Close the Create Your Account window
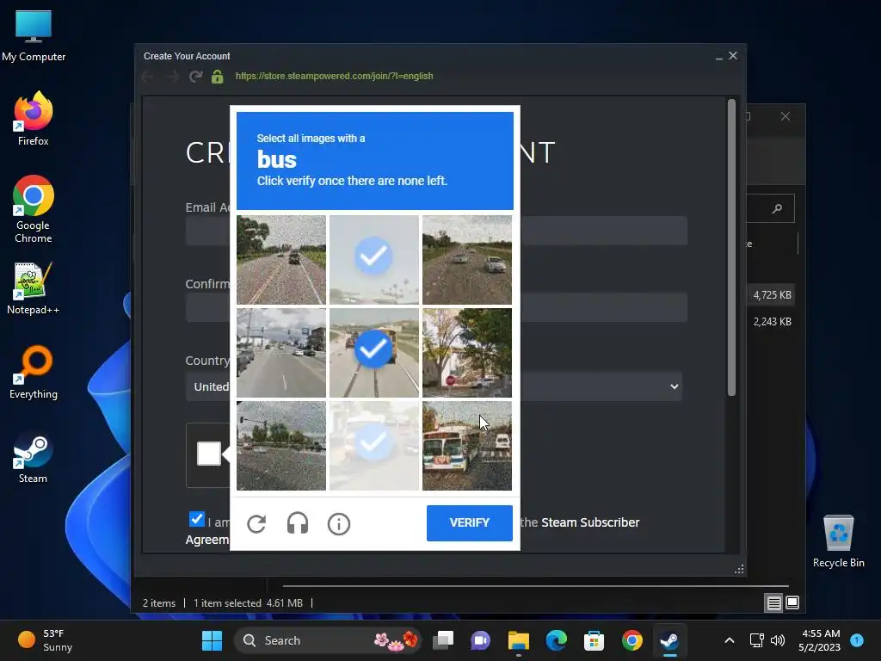Viewport: 881px width, 661px height. [733, 56]
